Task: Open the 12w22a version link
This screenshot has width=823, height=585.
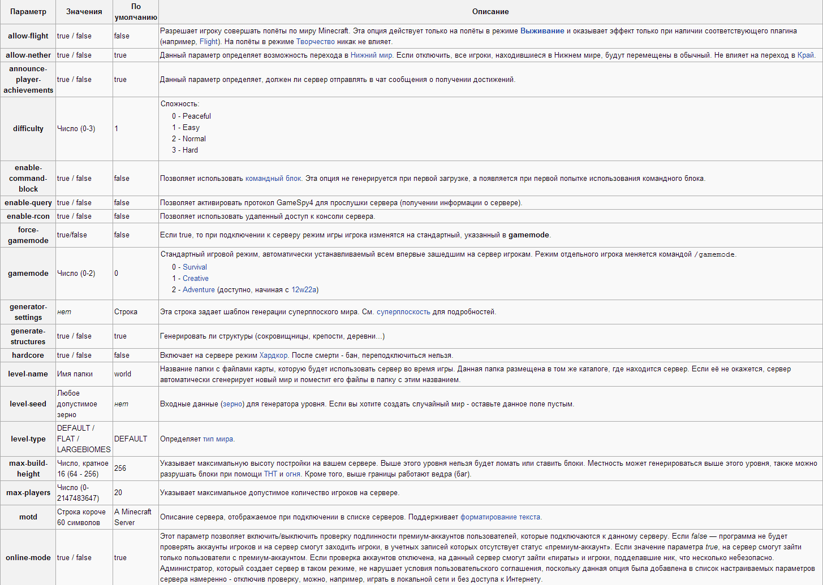Action: (x=304, y=290)
